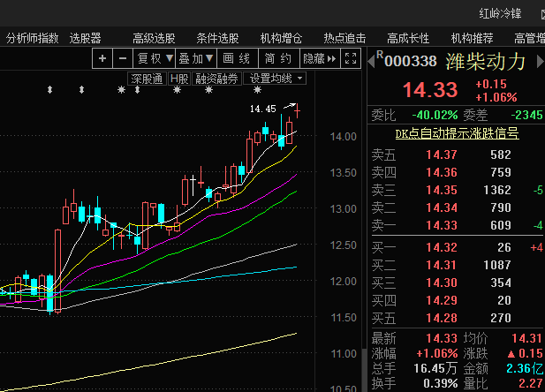The image size is (545, 392).
Task: Select 卖二 price 14.34
Action: 442,207
